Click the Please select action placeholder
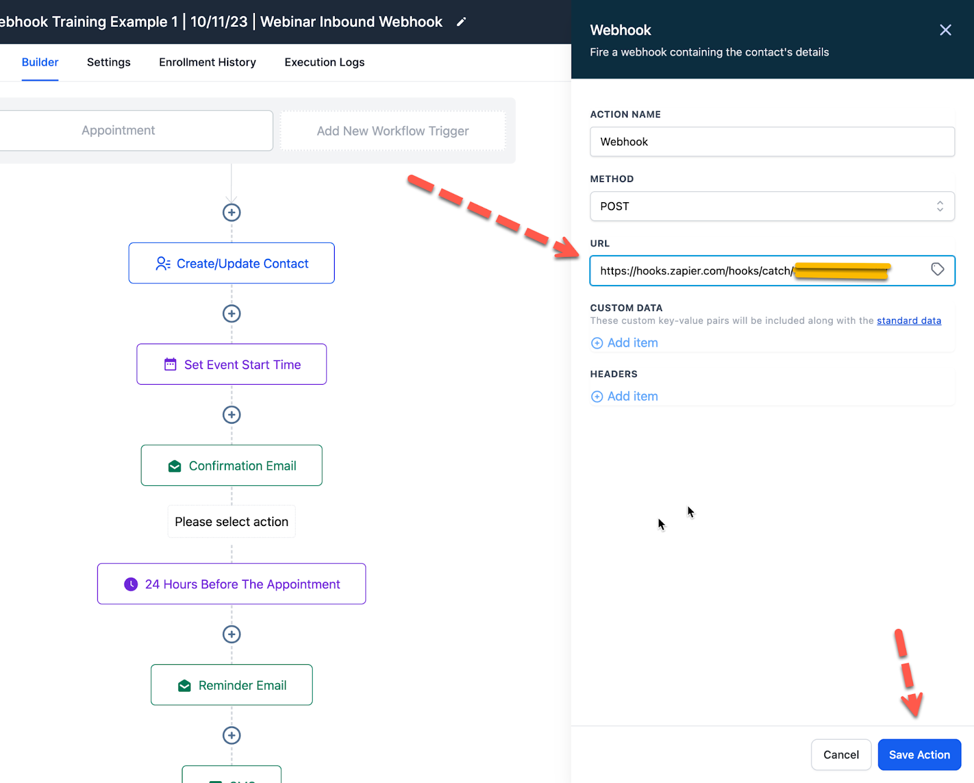This screenshot has width=974, height=783. 231,522
